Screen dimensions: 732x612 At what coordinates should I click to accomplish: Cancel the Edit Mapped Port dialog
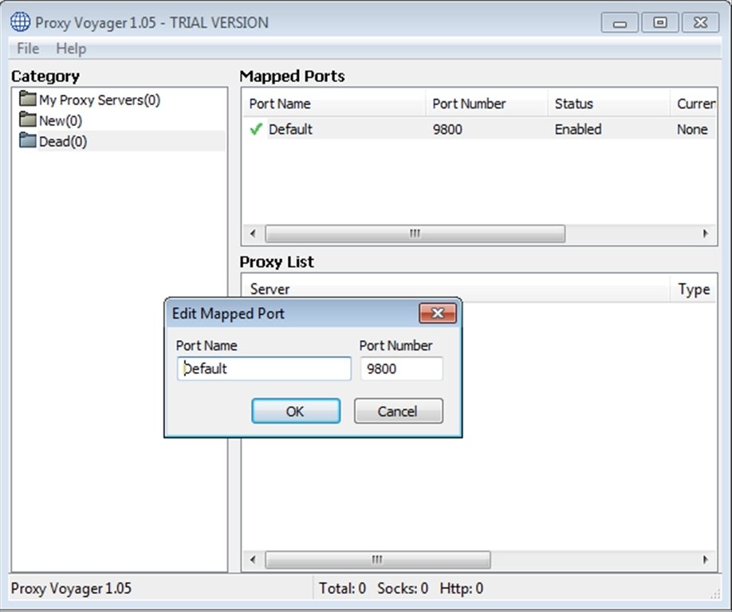pos(398,411)
